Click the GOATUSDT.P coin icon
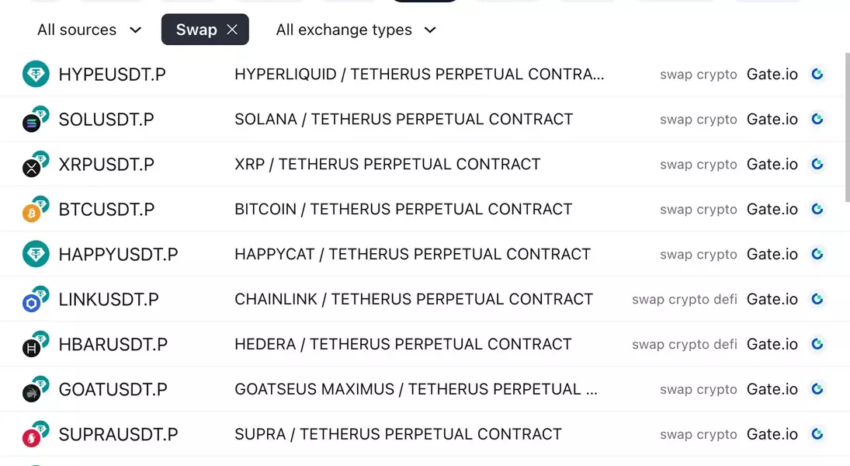850x466 pixels. pos(32,393)
